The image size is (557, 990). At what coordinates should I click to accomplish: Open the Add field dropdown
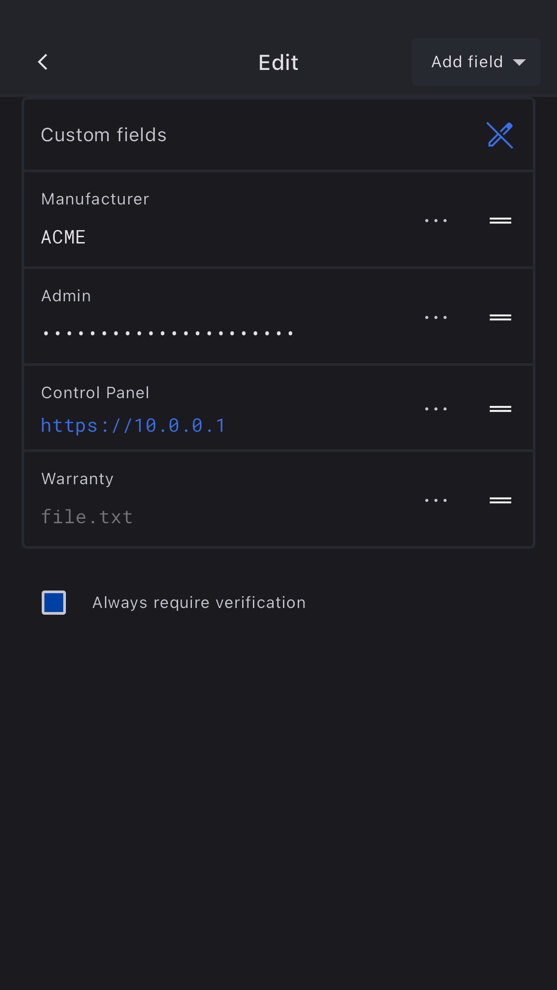coord(467,62)
